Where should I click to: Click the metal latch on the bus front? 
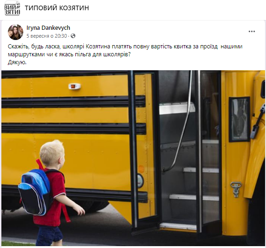point(236,189)
